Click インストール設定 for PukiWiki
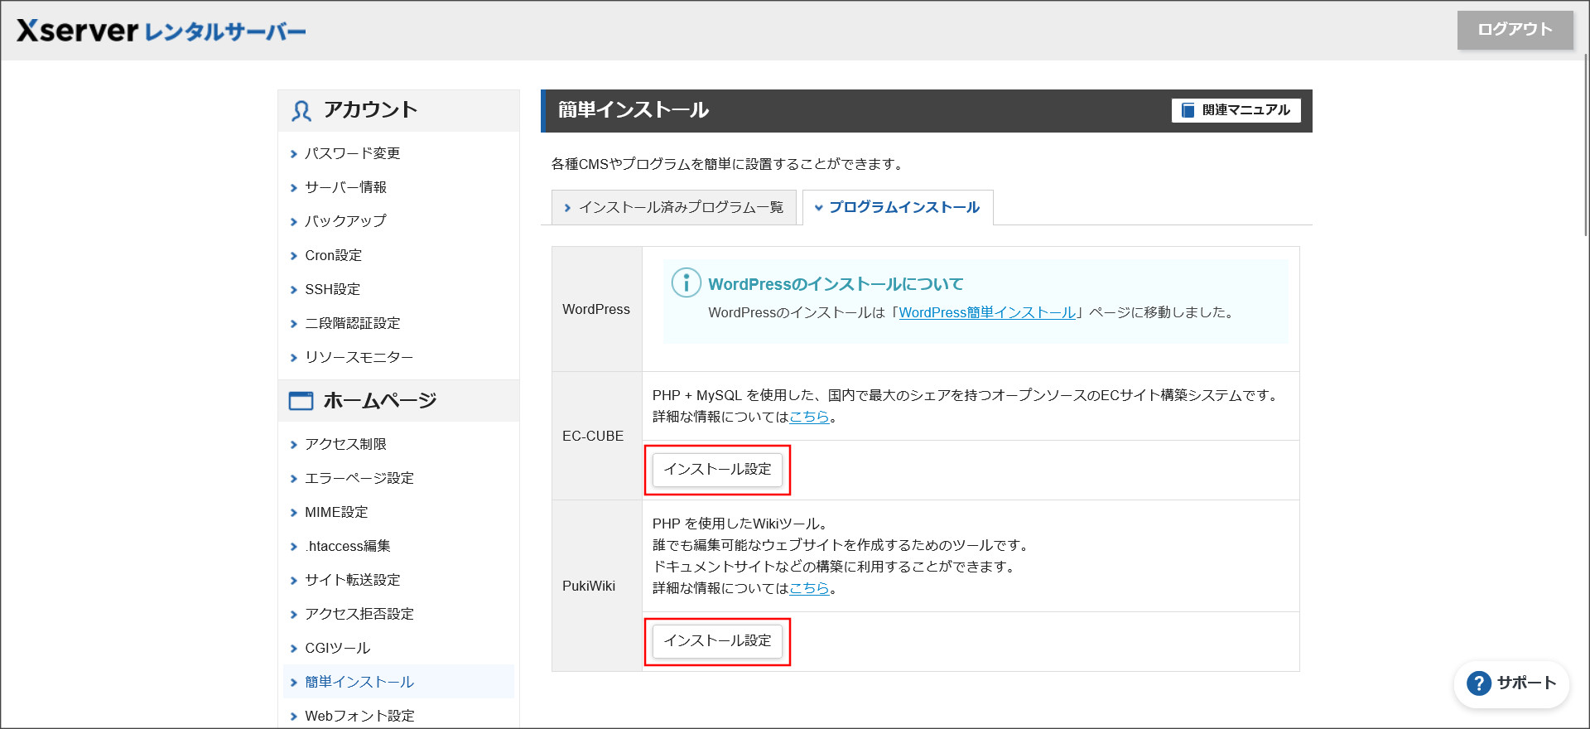Screen dimensions: 1590x729 point(717,641)
